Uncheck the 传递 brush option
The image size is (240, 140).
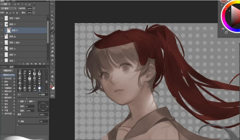[x=2, y=94]
